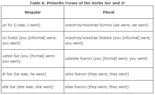Select the 'Singular' column header
The height and width of the screenshot is (95, 155).
point(33,12)
